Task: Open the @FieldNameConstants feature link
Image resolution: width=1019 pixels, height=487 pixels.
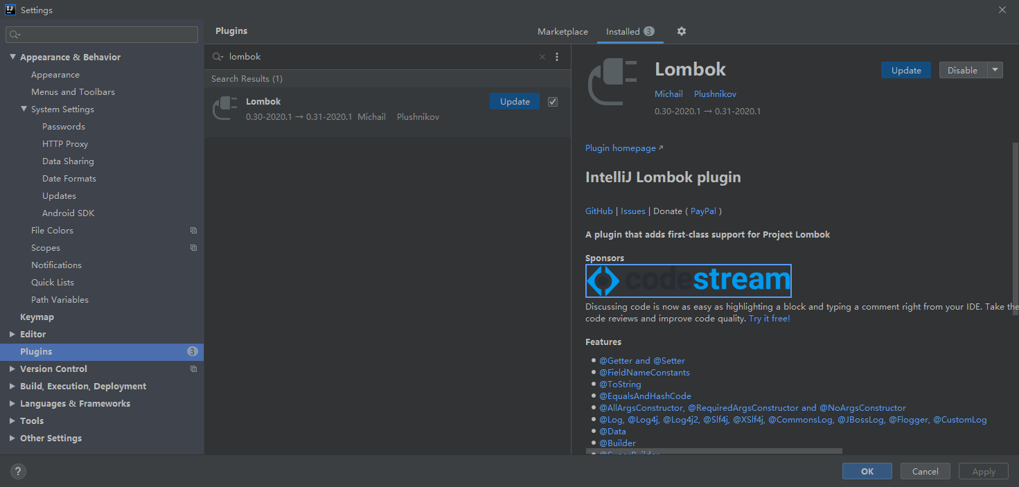Action: tap(644, 373)
